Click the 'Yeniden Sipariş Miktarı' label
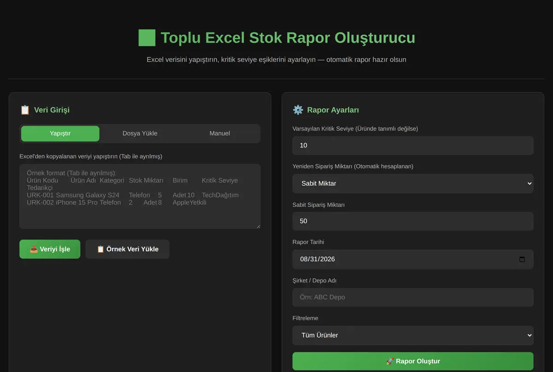553x372 pixels. (x=353, y=167)
